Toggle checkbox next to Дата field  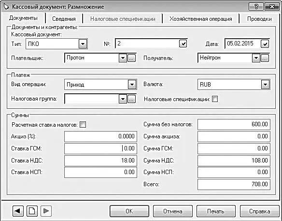tap(265, 44)
